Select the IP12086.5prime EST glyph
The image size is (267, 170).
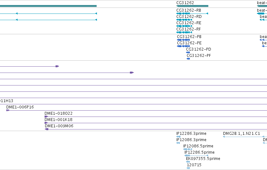coord(188,149)
